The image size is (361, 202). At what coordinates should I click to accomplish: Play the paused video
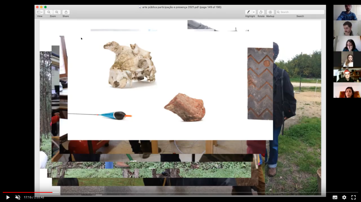click(x=8, y=197)
